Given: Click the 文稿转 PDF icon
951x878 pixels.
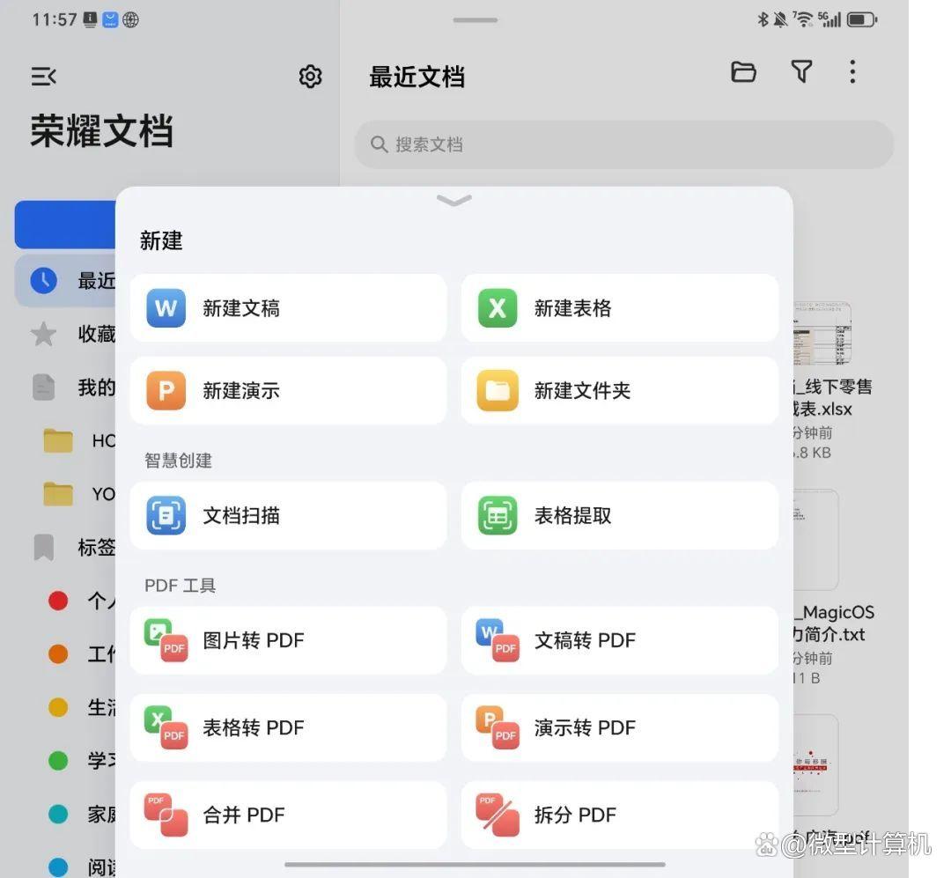Looking at the screenshot, I should coord(498,640).
